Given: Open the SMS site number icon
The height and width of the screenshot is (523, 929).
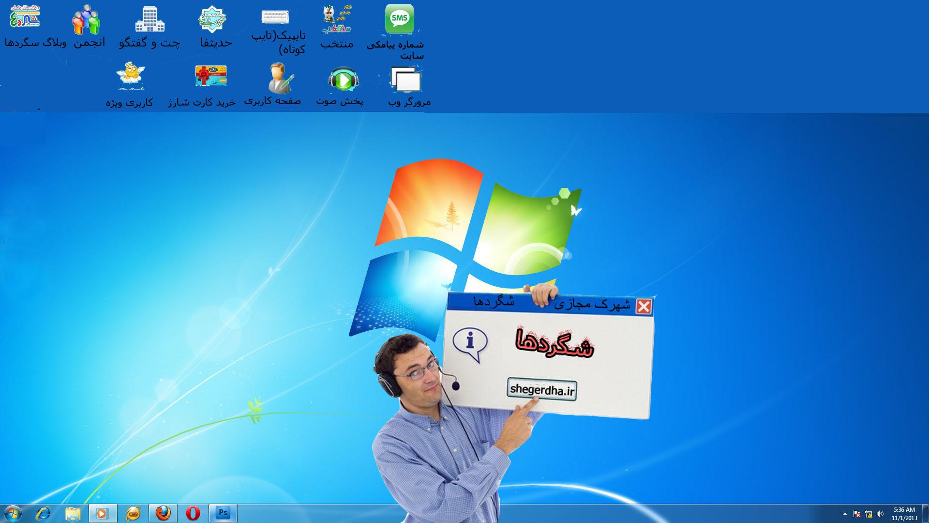Looking at the screenshot, I should (399, 19).
